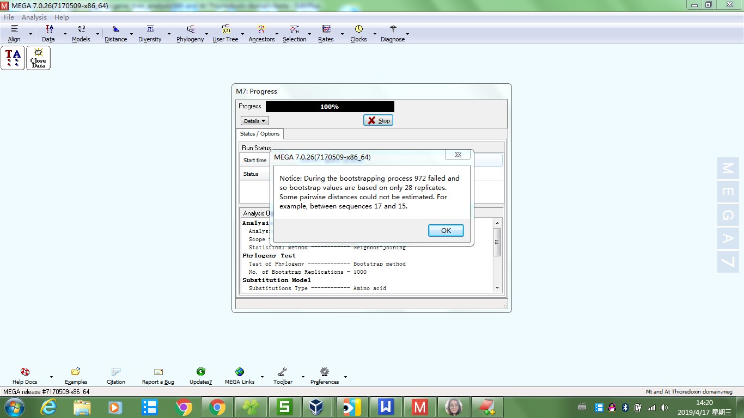Click the 100% progress bar
Viewport: 744px width, 418px height.
pyautogui.click(x=330, y=107)
